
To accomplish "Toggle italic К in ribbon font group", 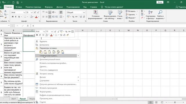I will [x=16, y=17].
